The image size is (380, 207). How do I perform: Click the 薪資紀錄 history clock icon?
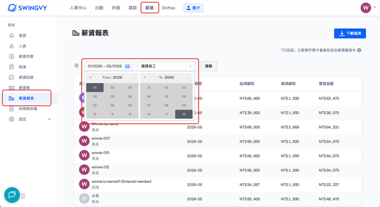point(11,77)
